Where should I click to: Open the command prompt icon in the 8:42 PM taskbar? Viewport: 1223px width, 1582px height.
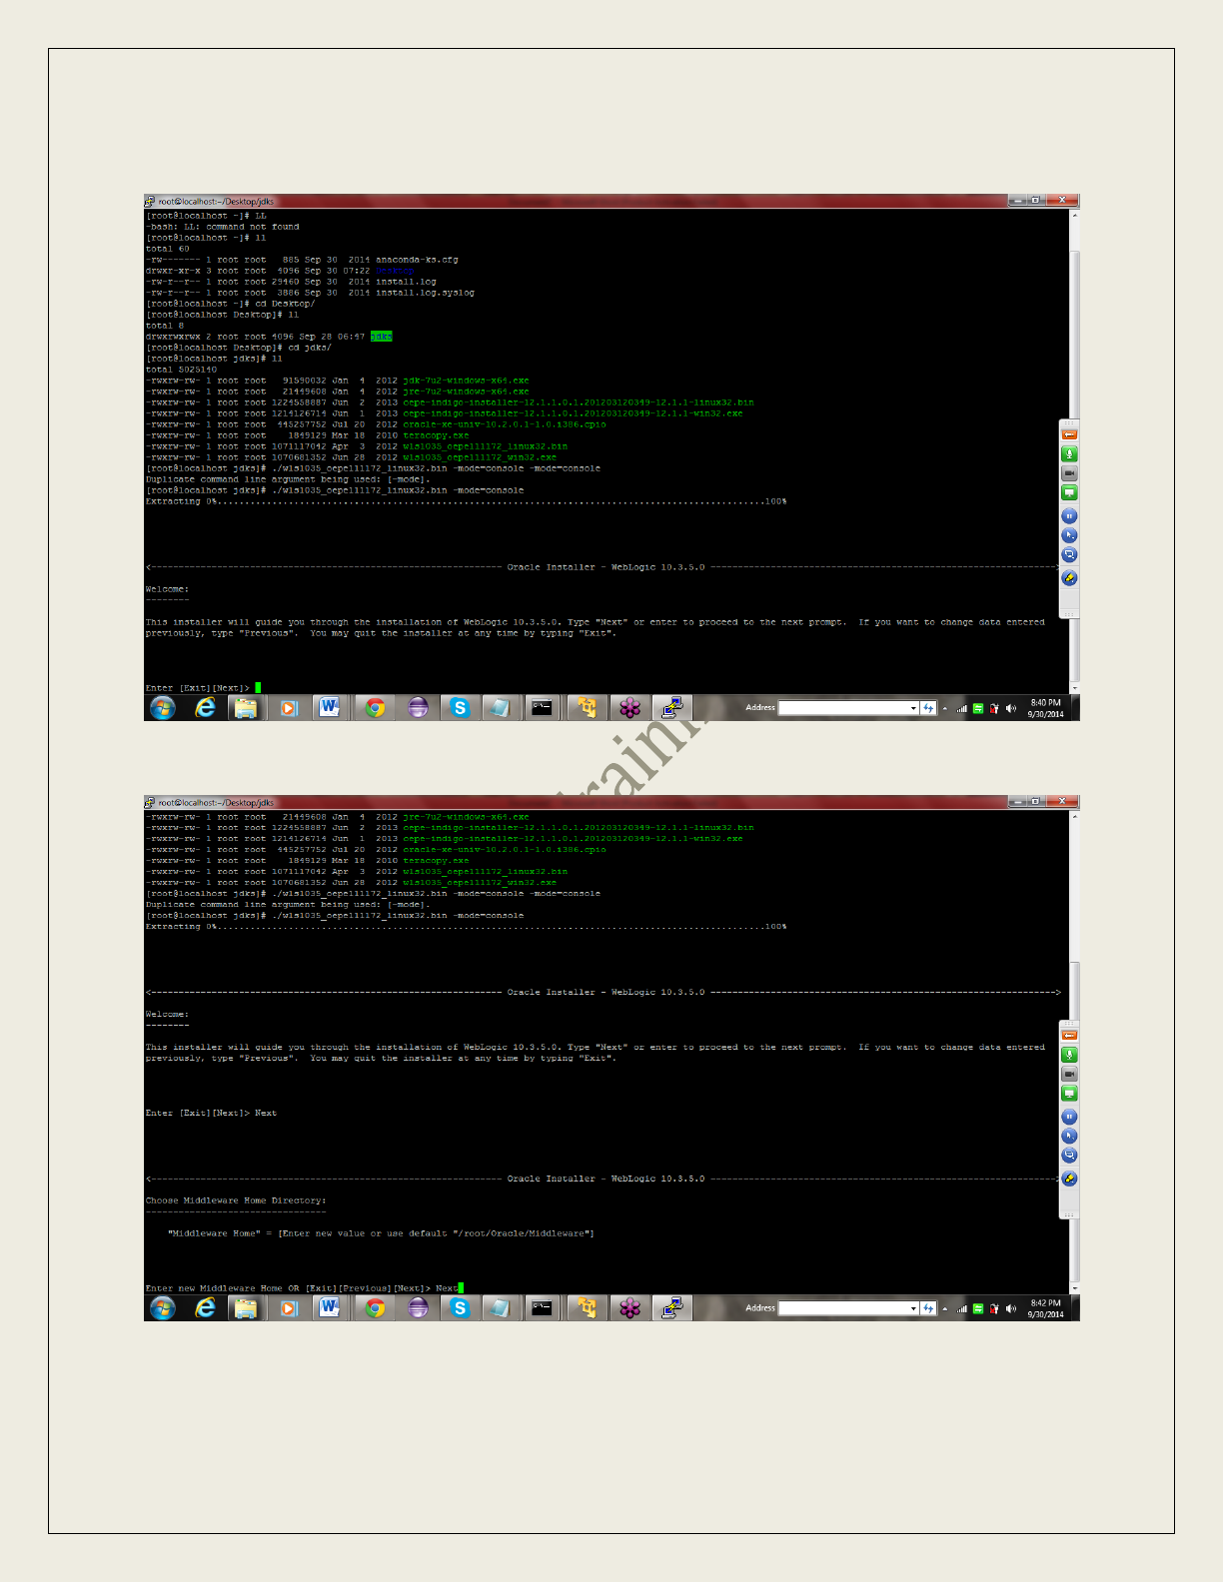tap(542, 1308)
